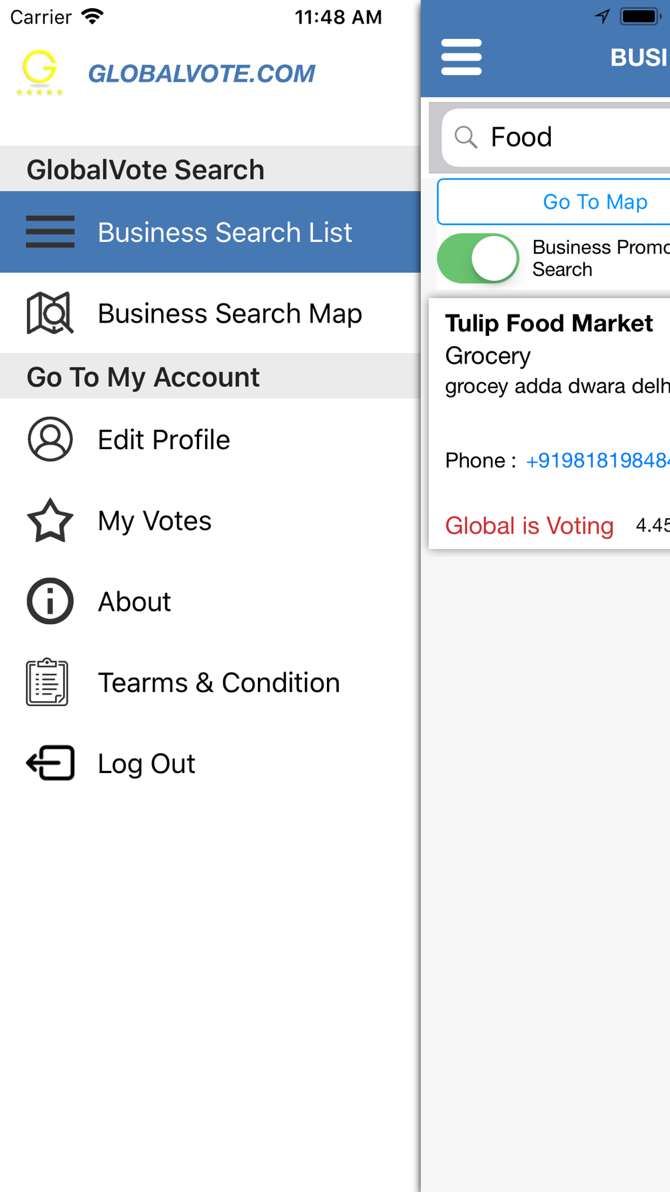Click the Edit Profile person icon
Image resolution: width=670 pixels, height=1192 pixels.
[50, 439]
